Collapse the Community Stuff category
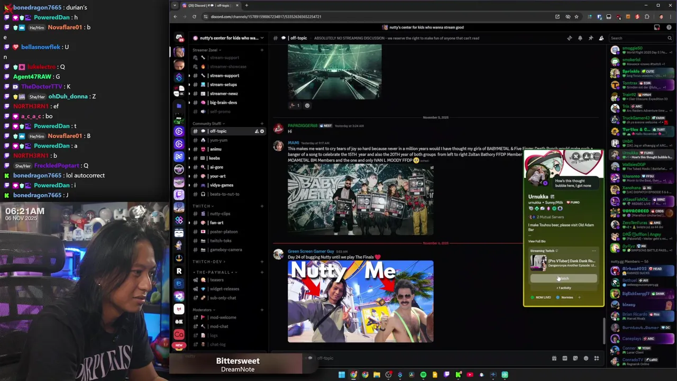 click(208, 123)
